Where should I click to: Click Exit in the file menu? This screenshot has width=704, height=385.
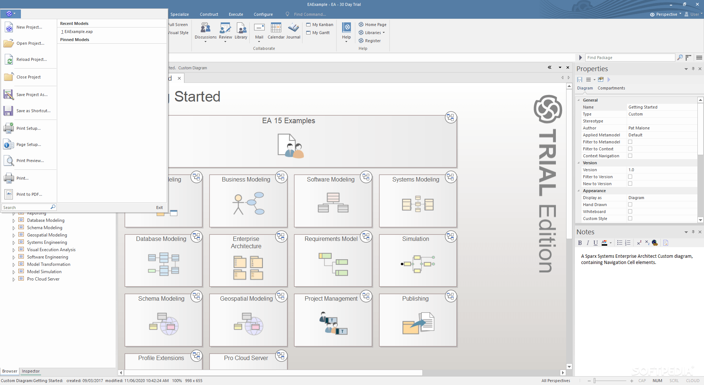click(159, 208)
